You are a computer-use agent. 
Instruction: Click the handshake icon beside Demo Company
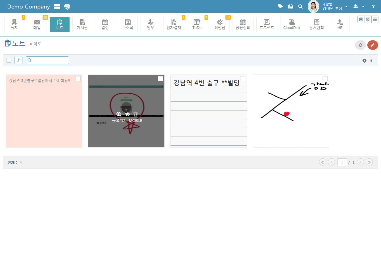67,7
